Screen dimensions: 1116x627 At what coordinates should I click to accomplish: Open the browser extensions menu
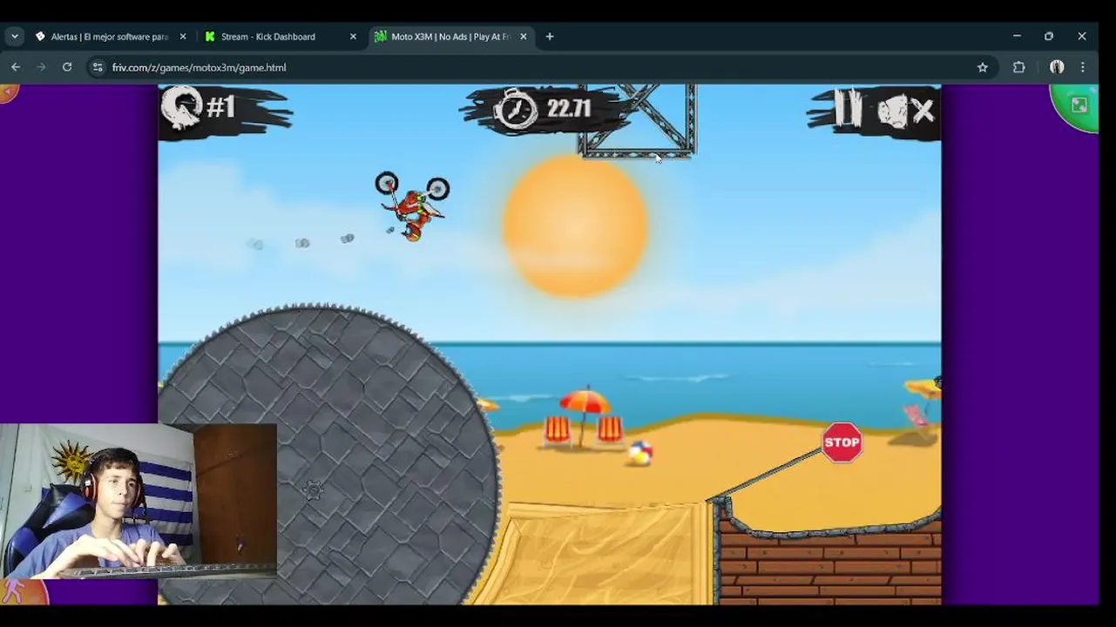1018,67
